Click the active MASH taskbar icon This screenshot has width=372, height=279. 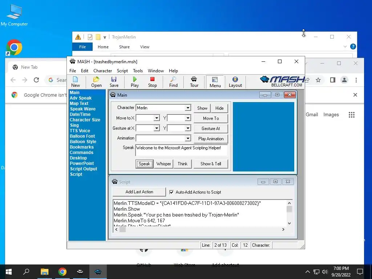click(x=98, y=272)
